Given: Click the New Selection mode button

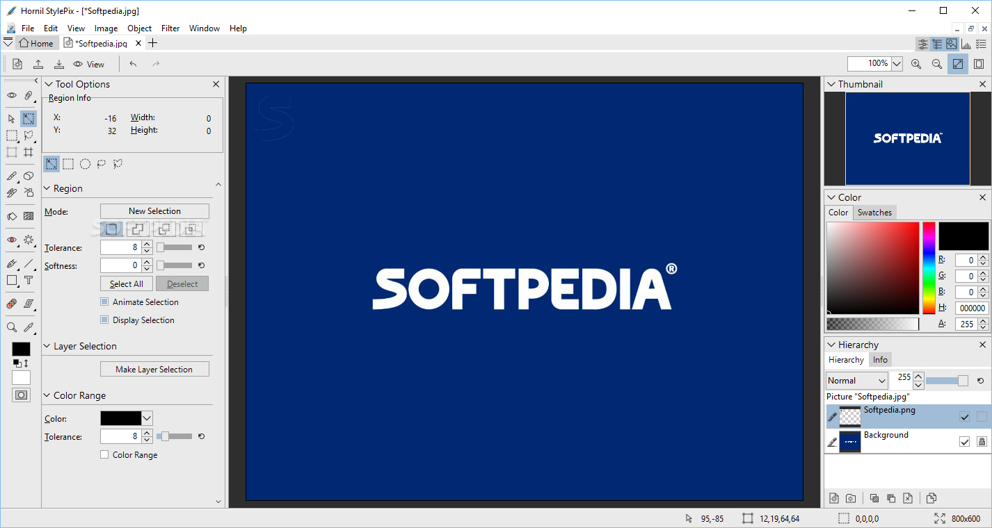Looking at the screenshot, I should 154,211.
